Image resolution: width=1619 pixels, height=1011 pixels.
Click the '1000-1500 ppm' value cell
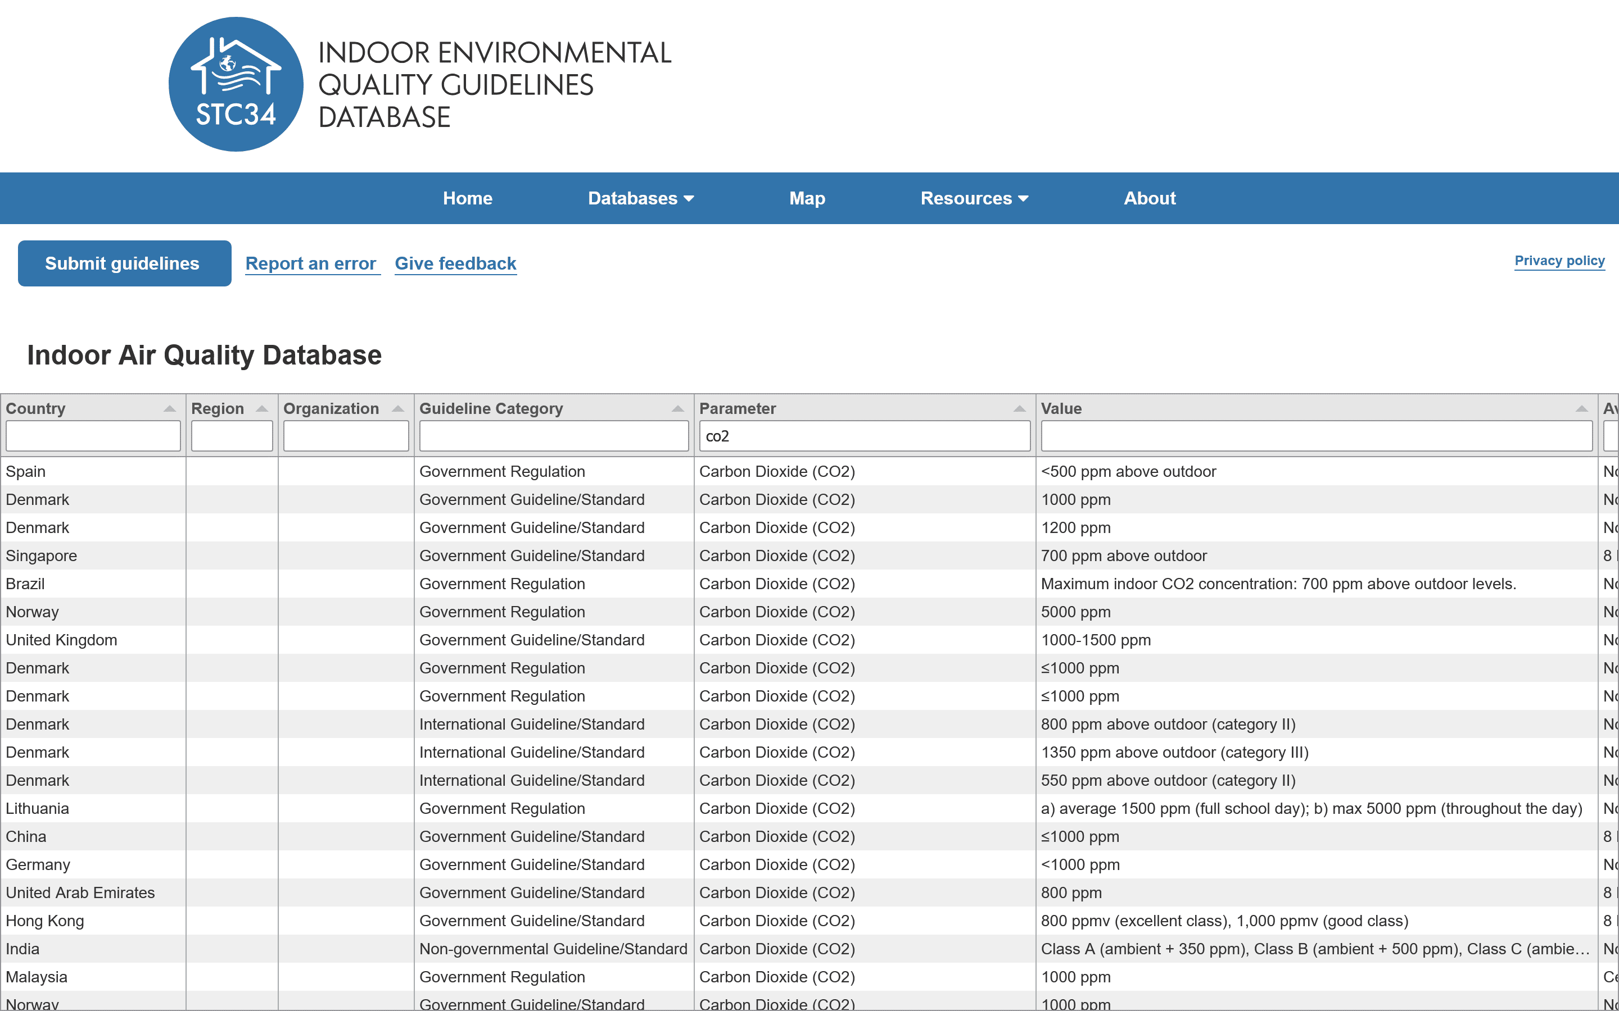1317,640
